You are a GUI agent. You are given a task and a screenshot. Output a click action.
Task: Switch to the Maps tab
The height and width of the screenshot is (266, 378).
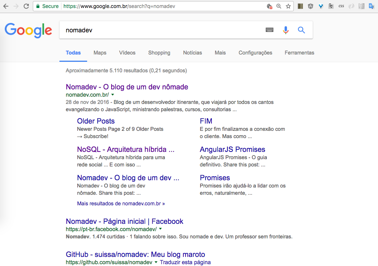[100, 53]
